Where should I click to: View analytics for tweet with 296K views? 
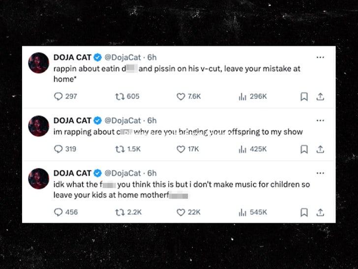point(242,97)
